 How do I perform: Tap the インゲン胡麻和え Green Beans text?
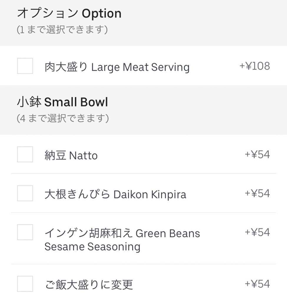[122, 233]
